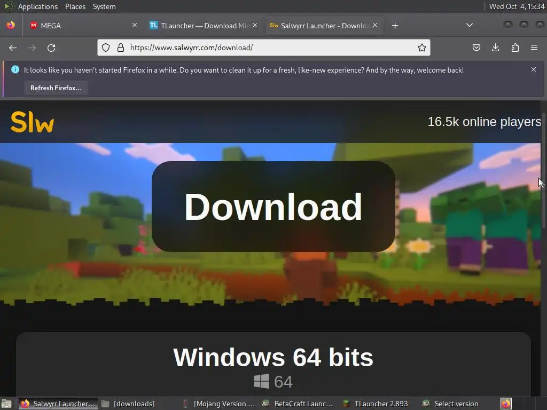Open the Applications menu
Viewport: 547px width, 410px height.
tap(38, 6)
